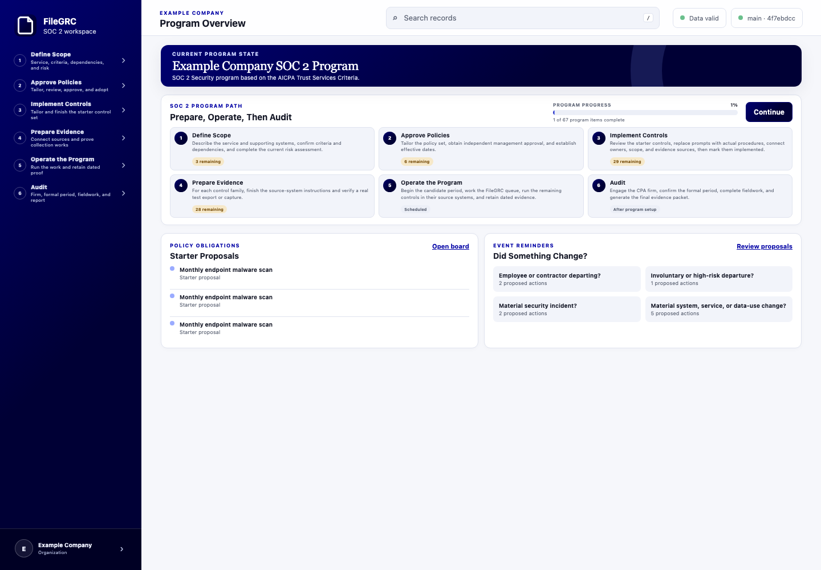Image resolution: width=821 pixels, height=570 pixels.
Task: Open the policy obligations board link
Action: [x=450, y=246]
